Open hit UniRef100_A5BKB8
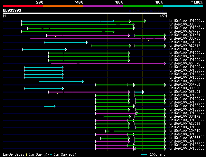The height and width of the screenshot is (157, 206). pyautogui.click(x=185, y=81)
